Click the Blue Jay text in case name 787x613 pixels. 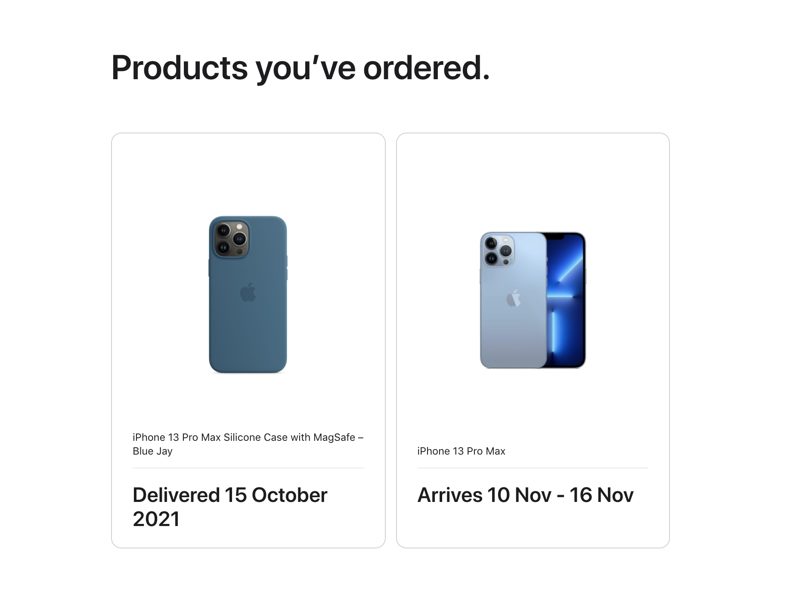[152, 451]
